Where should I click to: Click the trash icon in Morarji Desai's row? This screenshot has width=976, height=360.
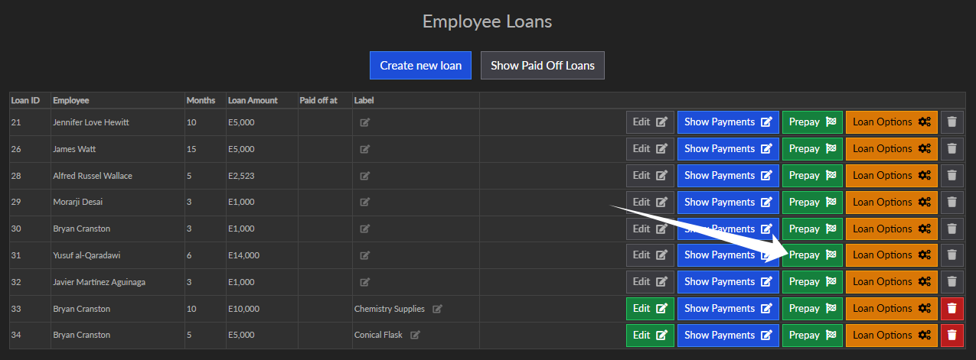[952, 203]
